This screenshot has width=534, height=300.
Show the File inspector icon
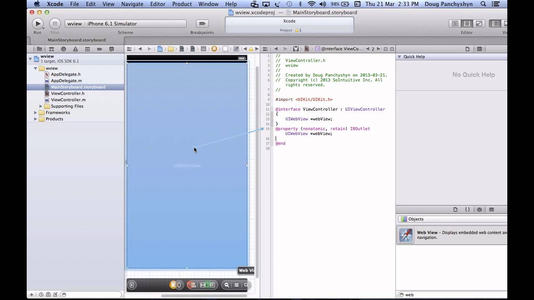click(x=467, y=49)
